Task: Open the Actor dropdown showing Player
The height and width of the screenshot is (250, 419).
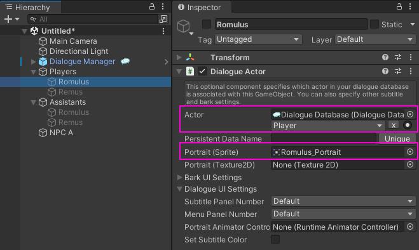Action: pos(328,126)
